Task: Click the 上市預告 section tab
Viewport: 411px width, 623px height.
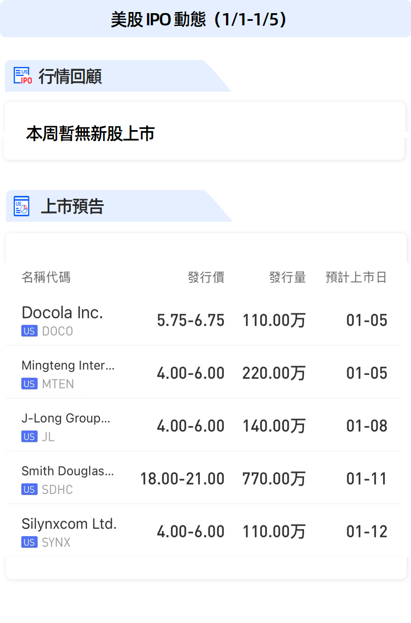Action: [x=72, y=206]
